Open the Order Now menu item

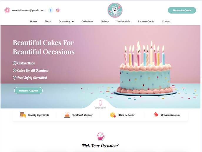87,22
